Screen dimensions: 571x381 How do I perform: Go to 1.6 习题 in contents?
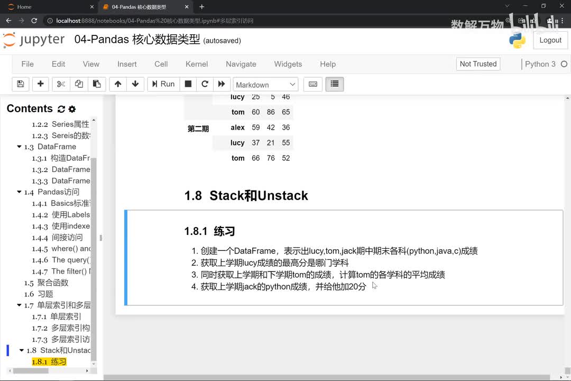click(x=39, y=294)
